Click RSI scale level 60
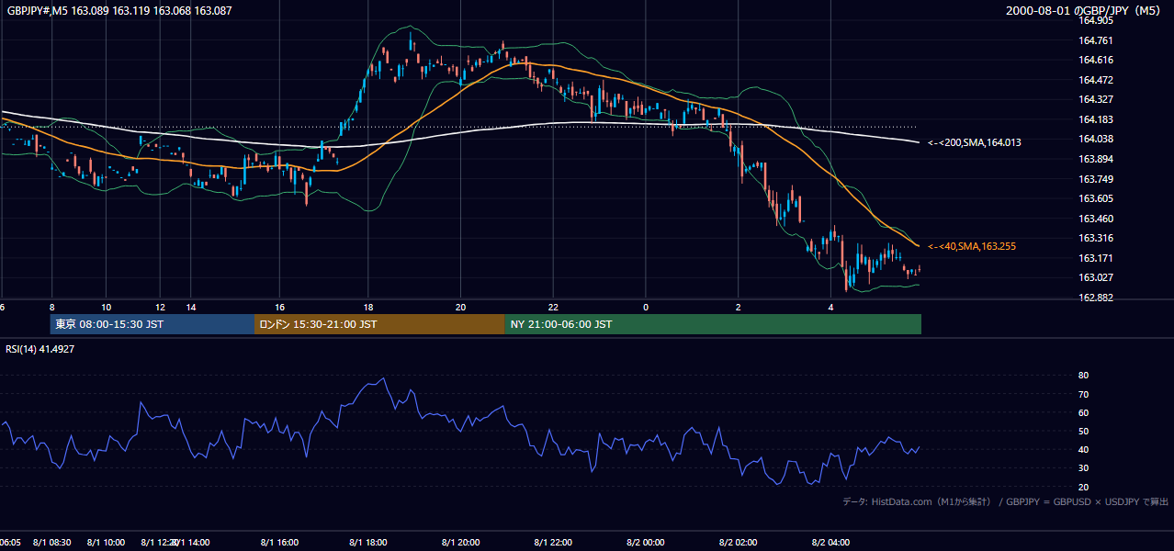Image resolution: width=1174 pixels, height=551 pixels. (1084, 412)
